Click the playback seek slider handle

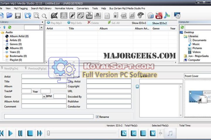(48, 133)
